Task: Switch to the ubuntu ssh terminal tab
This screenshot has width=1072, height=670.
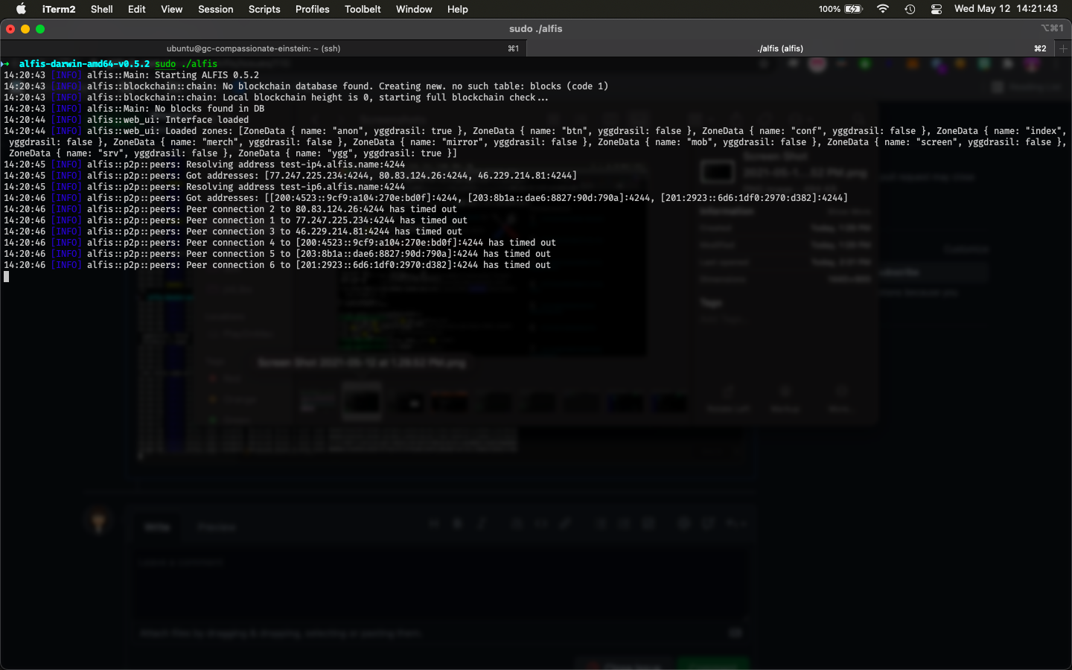Action: [253, 48]
